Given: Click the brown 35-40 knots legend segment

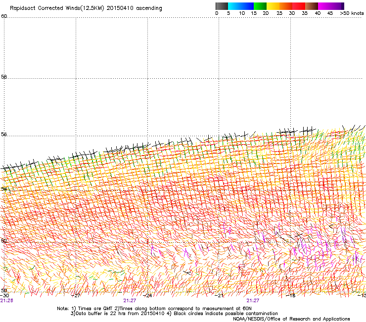Looking at the screenshot, I should [x=312, y=6].
